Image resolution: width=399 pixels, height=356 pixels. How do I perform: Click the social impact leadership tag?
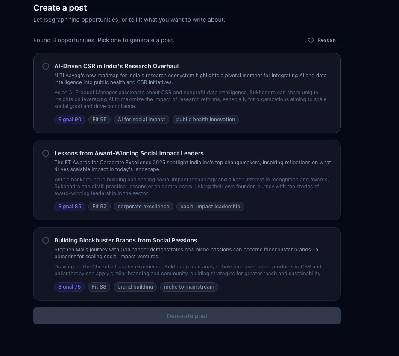click(210, 207)
